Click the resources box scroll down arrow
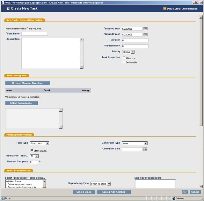The height and width of the screenshot is (201, 204). click(61, 127)
